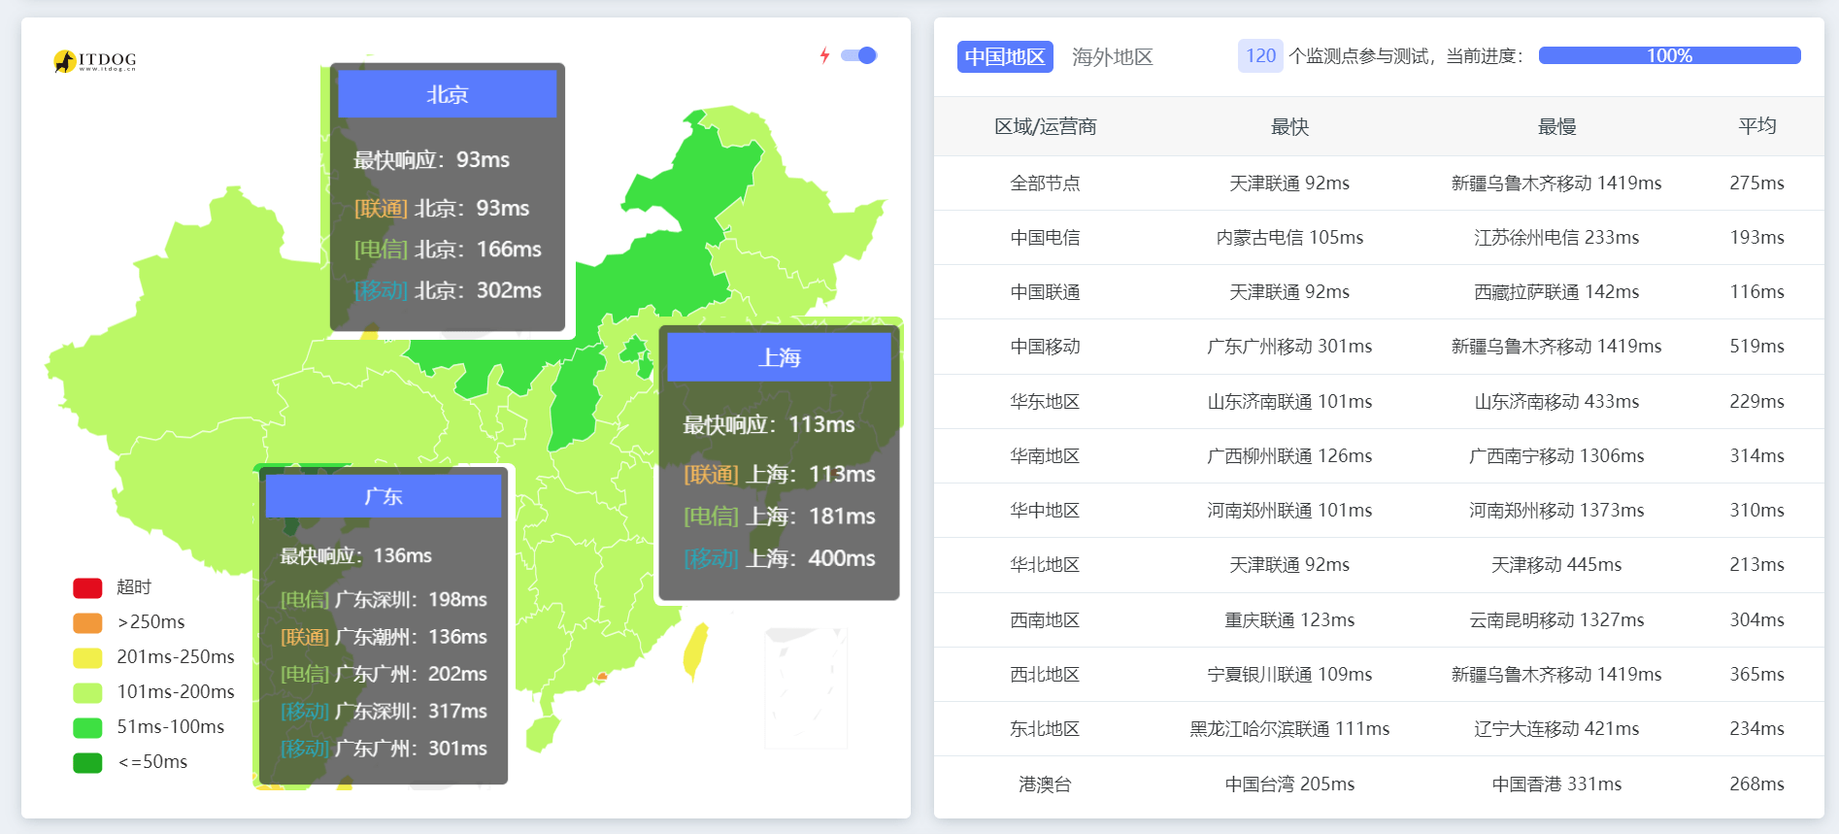Switch to the 海外地区 tab

coord(1112,56)
